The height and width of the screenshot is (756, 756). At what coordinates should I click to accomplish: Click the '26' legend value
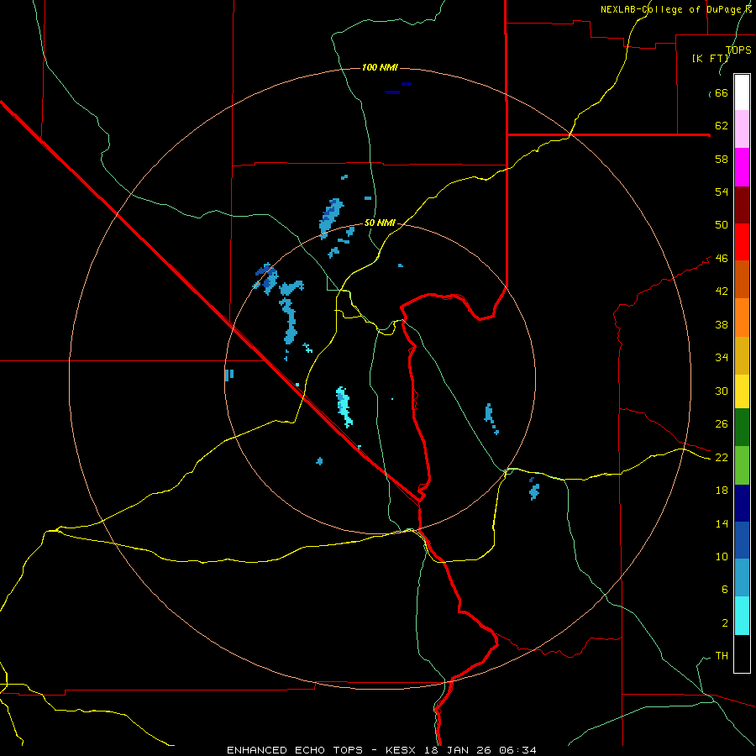[722, 424]
